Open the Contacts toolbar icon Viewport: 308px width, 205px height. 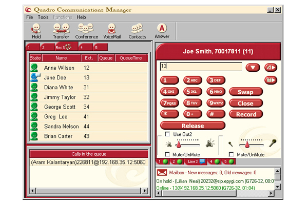tap(137, 31)
